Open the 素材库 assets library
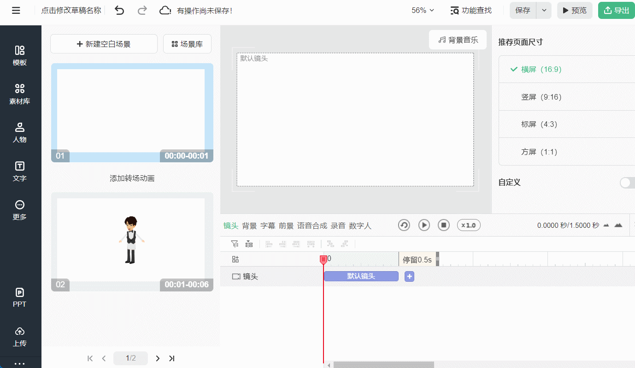635x368 pixels. 20,94
